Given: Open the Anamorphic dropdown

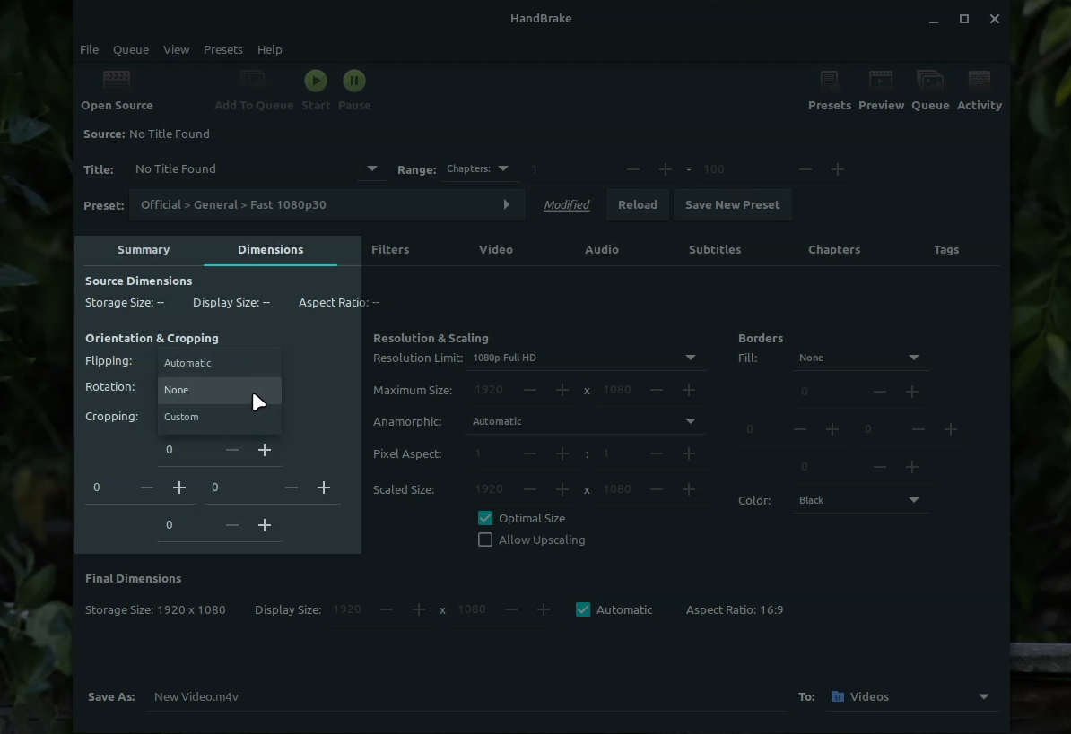Looking at the screenshot, I should [x=584, y=421].
